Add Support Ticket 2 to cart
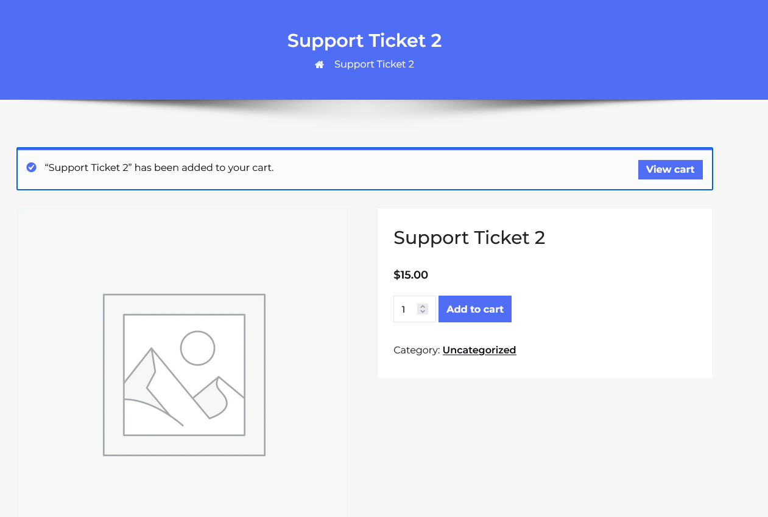The image size is (768, 517). tap(475, 309)
